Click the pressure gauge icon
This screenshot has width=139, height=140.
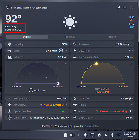(75, 44)
